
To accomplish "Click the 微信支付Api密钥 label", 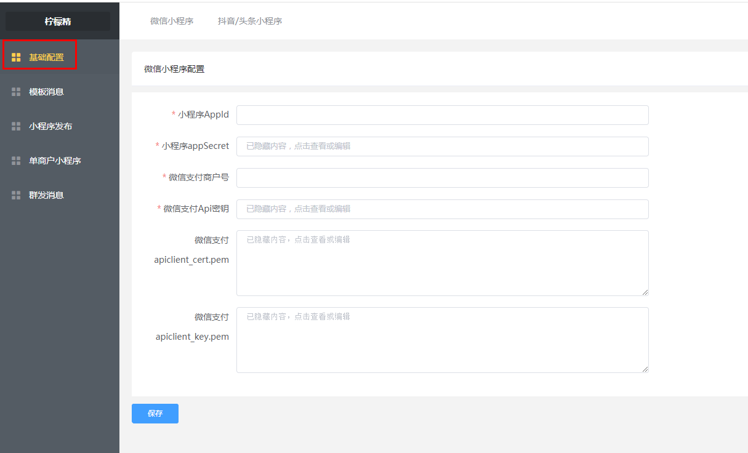I will point(196,209).
